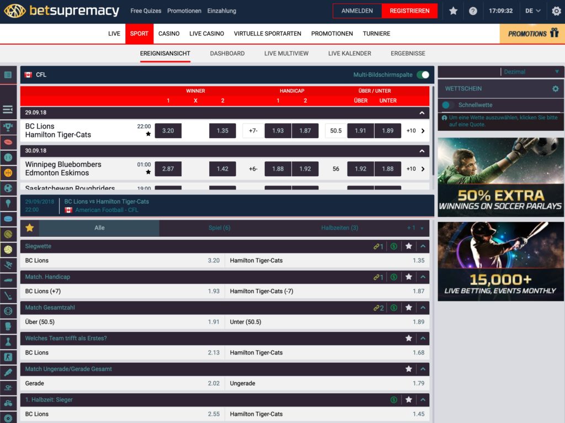Choose the soccer ball sport icon
565x423 pixels.
[8, 188]
